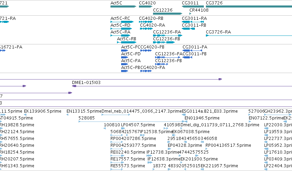Click protein CG4020-PB
This screenshot has width=292, height=171.
(x=152, y=47)
